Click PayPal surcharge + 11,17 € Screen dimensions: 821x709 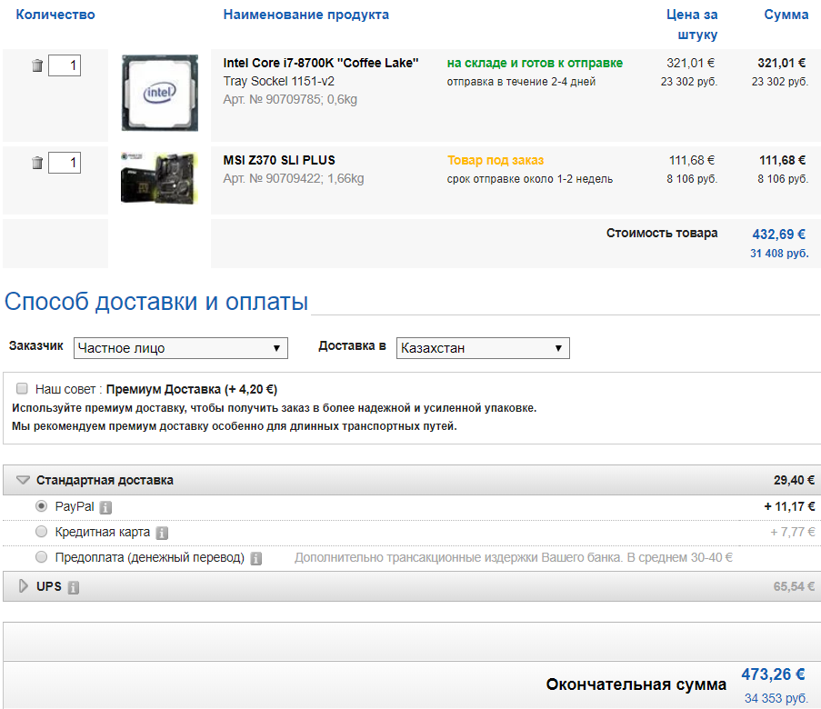789,506
